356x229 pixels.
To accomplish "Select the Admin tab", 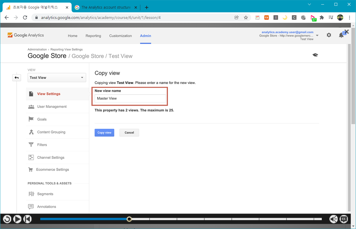I will coord(146,36).
